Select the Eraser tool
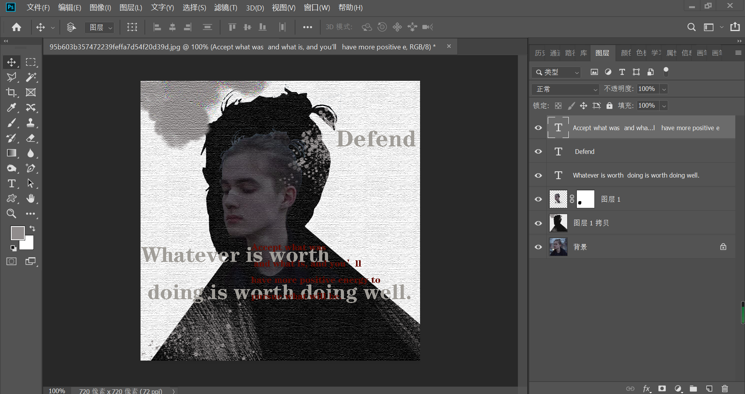 click(x=31, y=138)
